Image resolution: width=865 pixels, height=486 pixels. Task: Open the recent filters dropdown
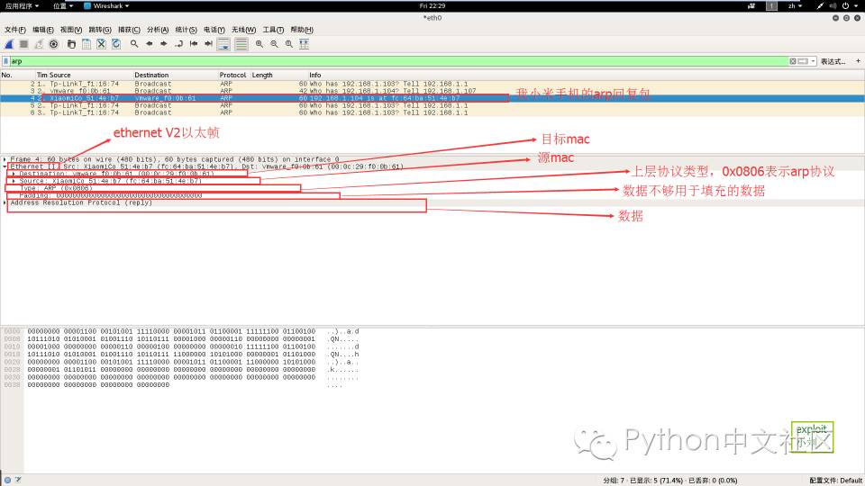click(x=813, y=61)
